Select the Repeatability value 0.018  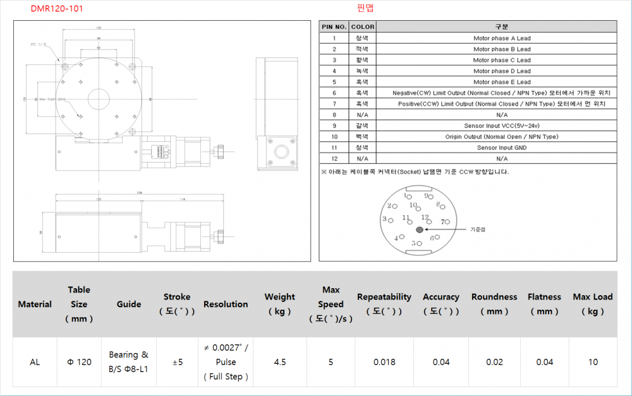(x=384, y=362)
